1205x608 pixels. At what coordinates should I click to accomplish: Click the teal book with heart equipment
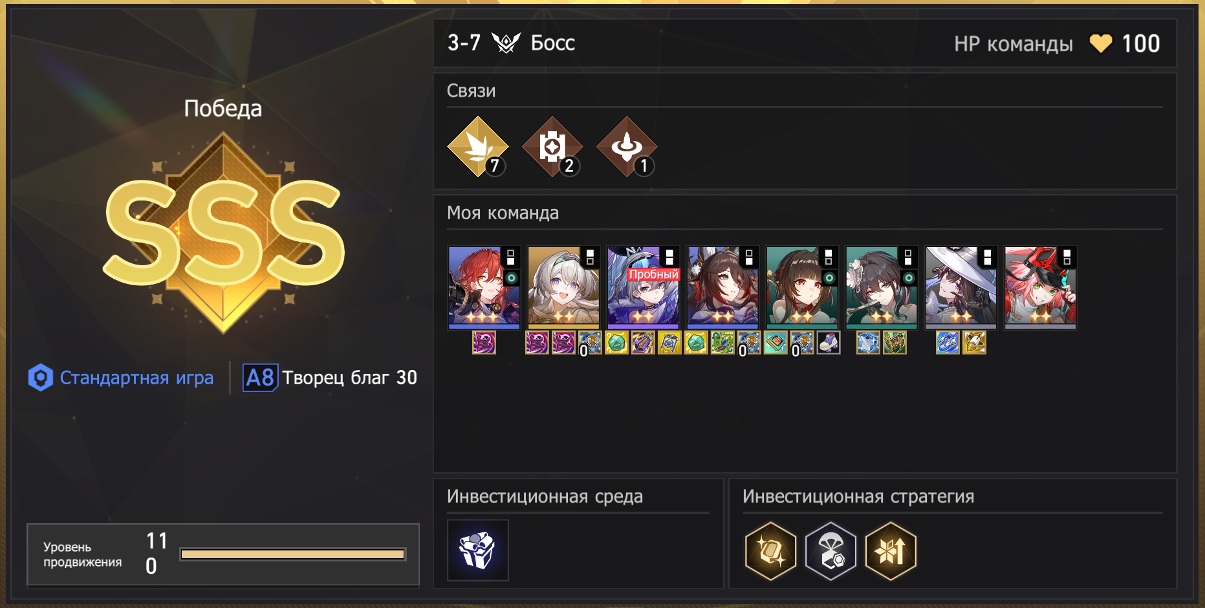[x=776, y=343]
